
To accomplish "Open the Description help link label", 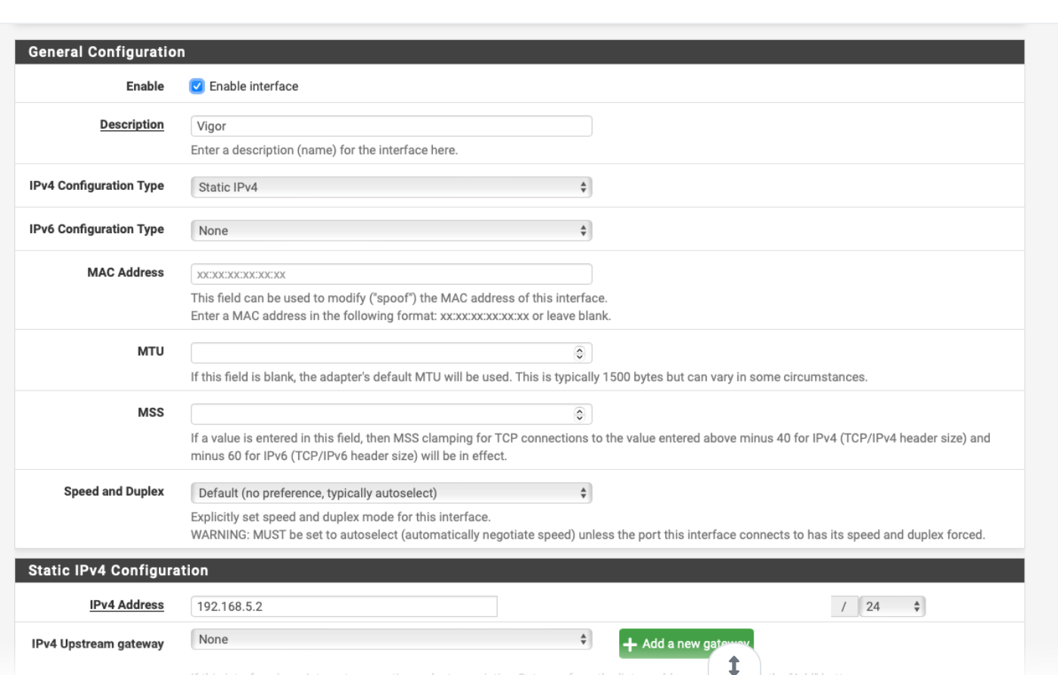I will pos(132,124).
